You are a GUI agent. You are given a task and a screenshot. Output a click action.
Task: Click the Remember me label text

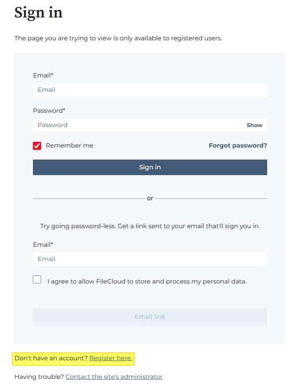(x=70, y=145)
